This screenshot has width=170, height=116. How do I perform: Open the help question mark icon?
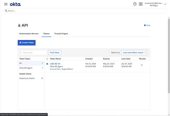pos(135,4)
